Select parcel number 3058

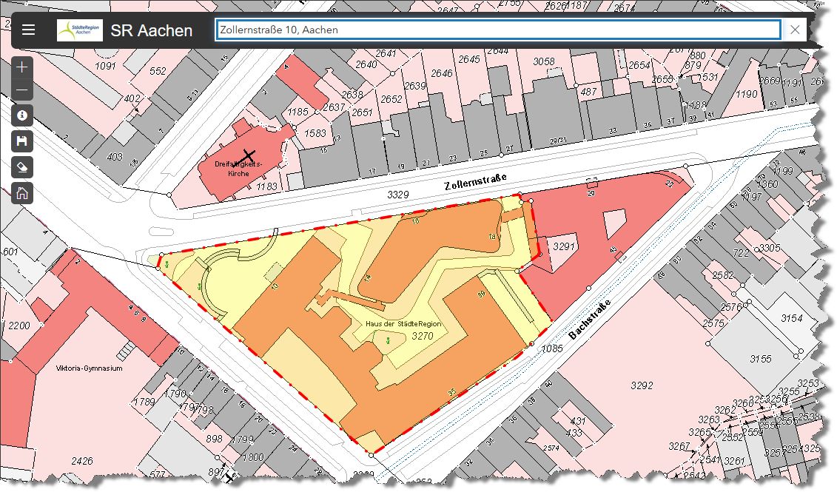[x=544, y=61]
